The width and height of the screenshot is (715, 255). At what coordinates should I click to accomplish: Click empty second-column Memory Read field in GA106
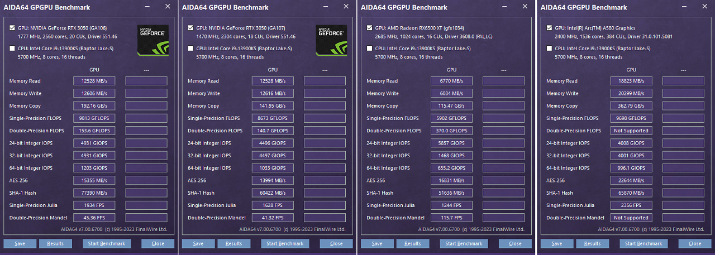[x=146, y=81]
